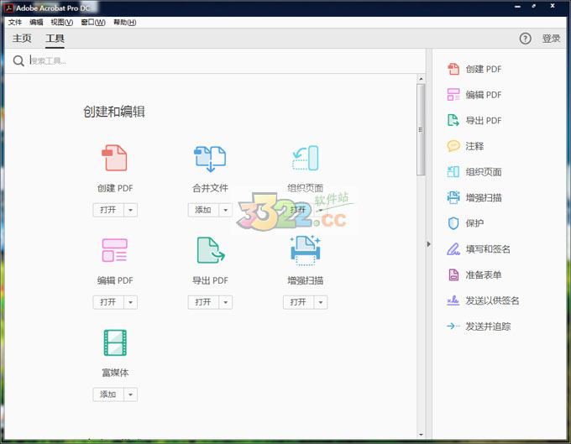Expand dropdown arrow next to 创建 PDF 打开
The image size is (571, 444).
[131, 210]
